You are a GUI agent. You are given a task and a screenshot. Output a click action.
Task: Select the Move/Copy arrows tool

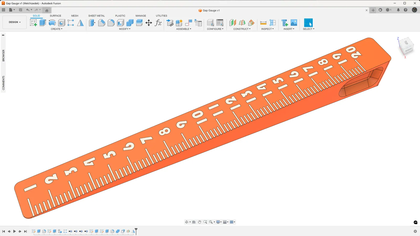pyautogui.click(x=149, y=23)
